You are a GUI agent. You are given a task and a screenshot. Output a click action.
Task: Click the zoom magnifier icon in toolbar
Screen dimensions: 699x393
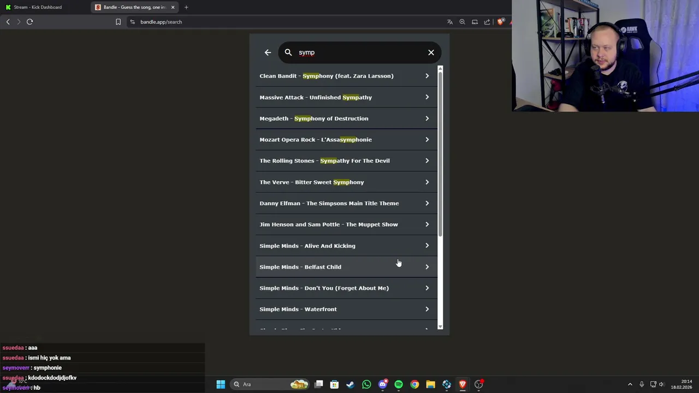(x=462, y=22)
